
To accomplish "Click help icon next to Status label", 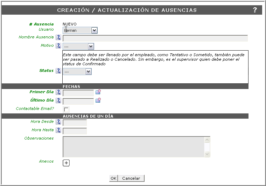I will [58, 71].
